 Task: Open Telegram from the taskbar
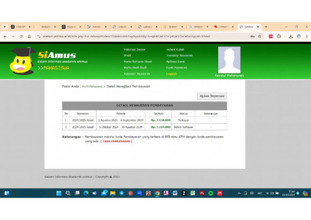(121, 193)
